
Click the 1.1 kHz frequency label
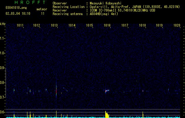(x=3, y=38)
